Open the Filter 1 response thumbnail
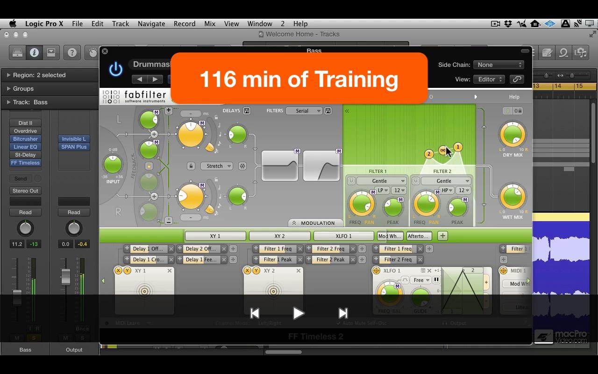 point(280,165)
